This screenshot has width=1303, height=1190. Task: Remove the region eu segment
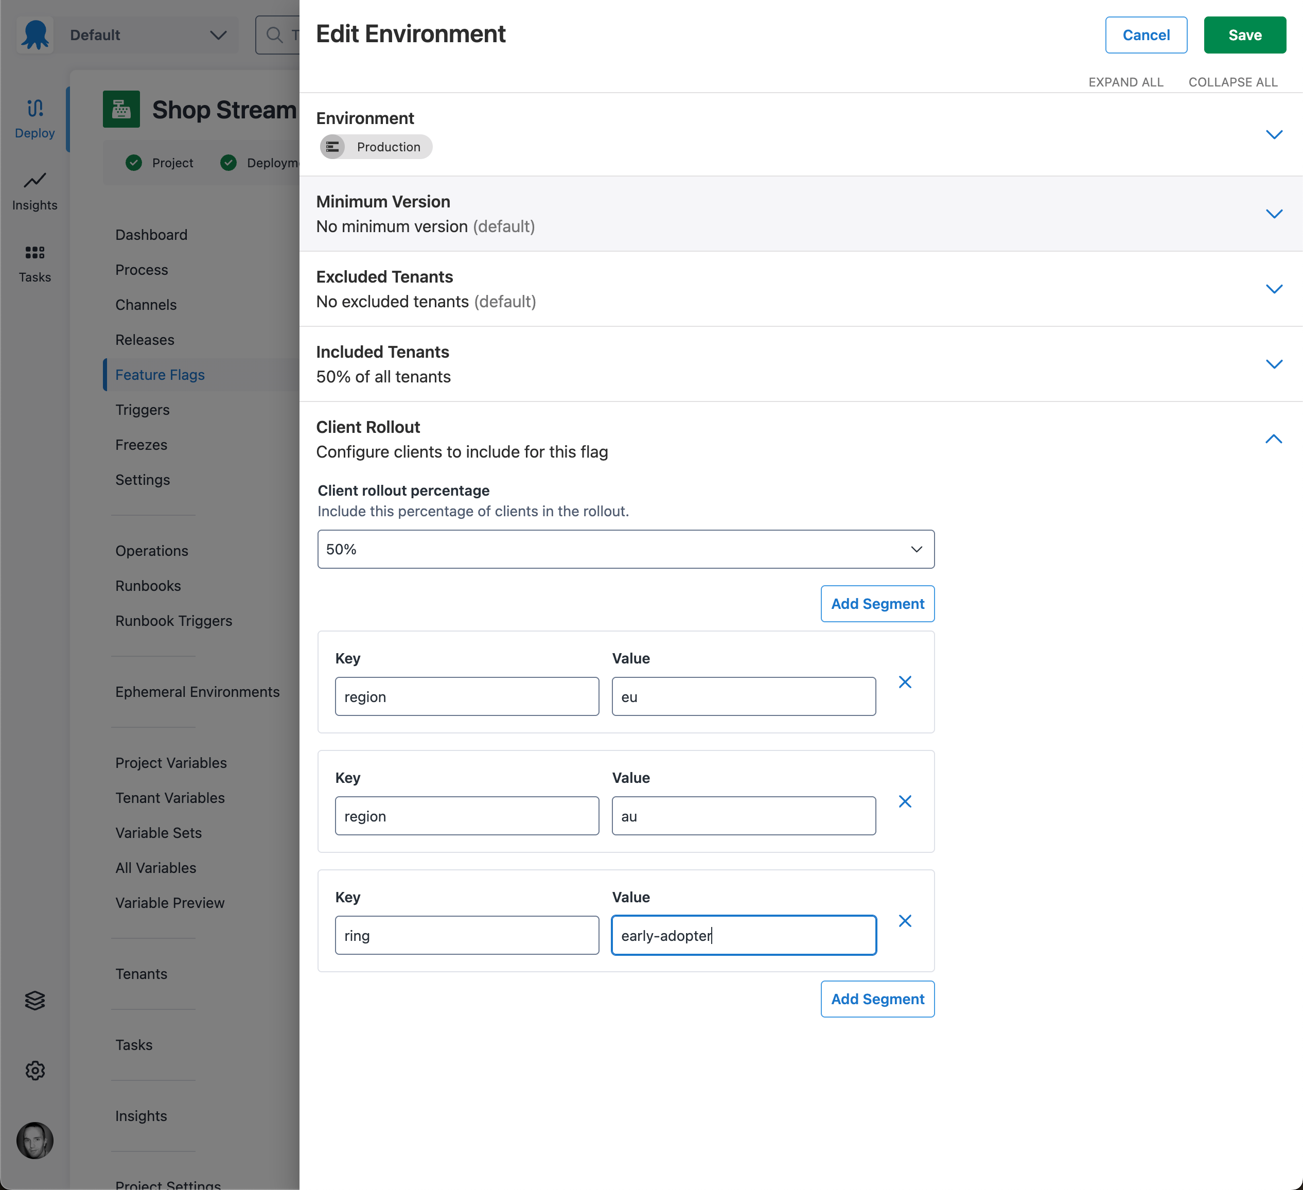[905, 682]
